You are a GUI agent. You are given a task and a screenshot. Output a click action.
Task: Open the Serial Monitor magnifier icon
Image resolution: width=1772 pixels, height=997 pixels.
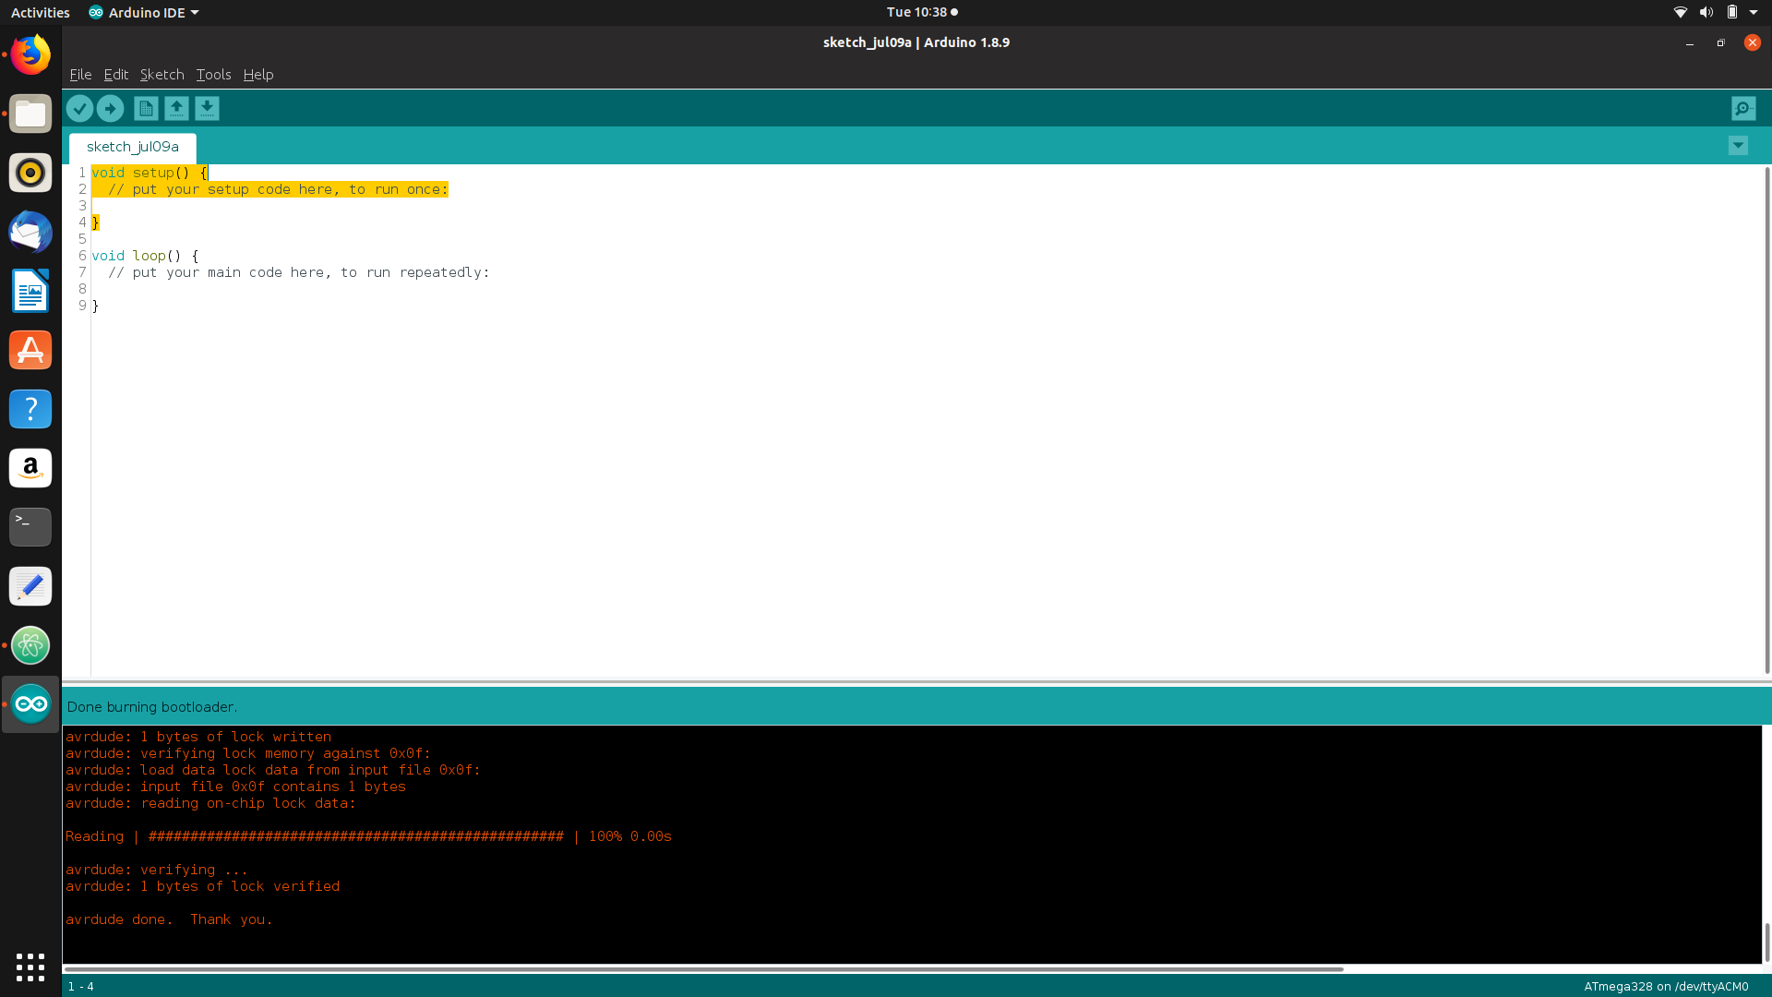pyautogui.click(x=1742, y=109)
